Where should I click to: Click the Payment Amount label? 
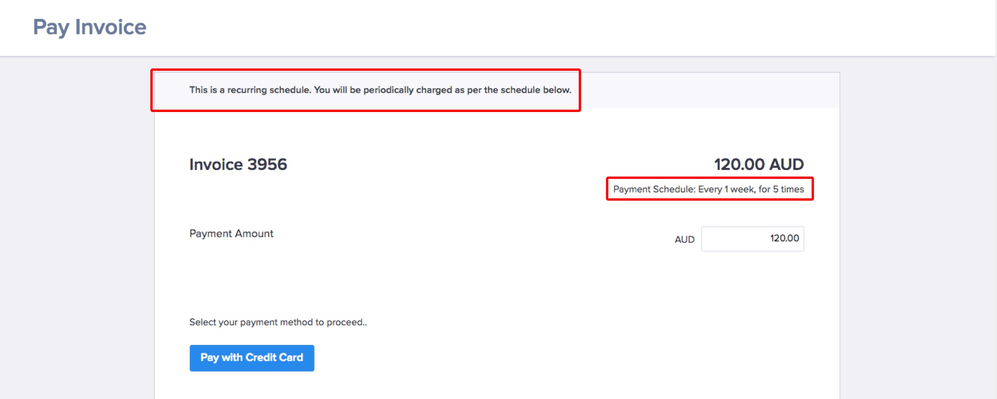(x=231, y=233)
